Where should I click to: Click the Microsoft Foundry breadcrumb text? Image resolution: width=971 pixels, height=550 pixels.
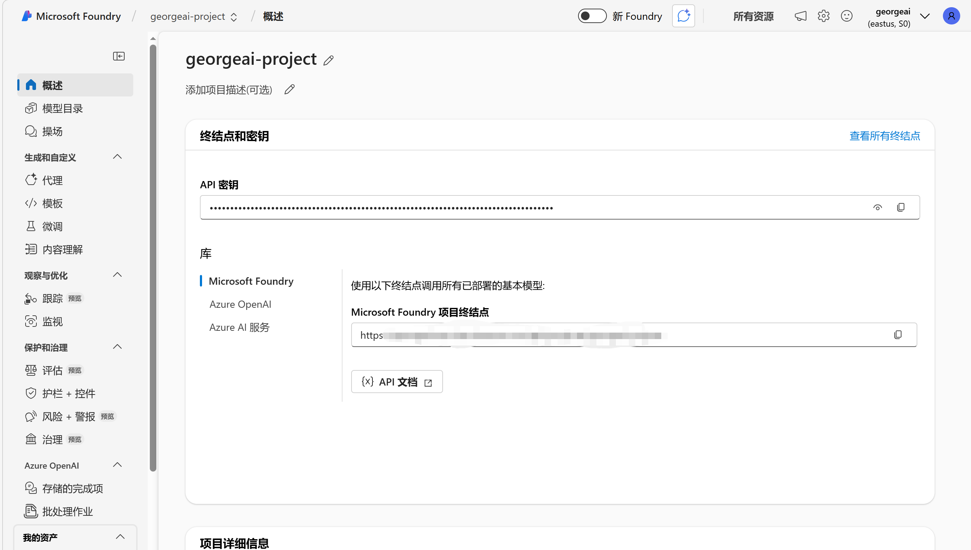click(x=78, y=17)
